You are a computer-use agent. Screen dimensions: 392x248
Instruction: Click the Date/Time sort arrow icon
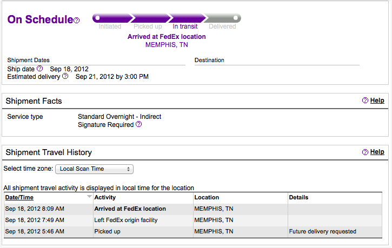(x=89, y=197)
